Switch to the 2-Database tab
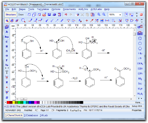The width and height of the screenshot is (148, 123). pos(31,115)
